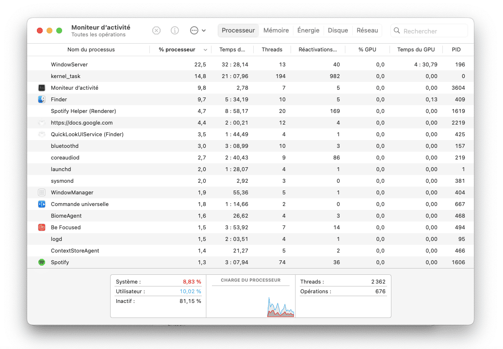Screen dimensions: 503x349
Task: Sort by the % GPU column header
Action: click(367, 49)
